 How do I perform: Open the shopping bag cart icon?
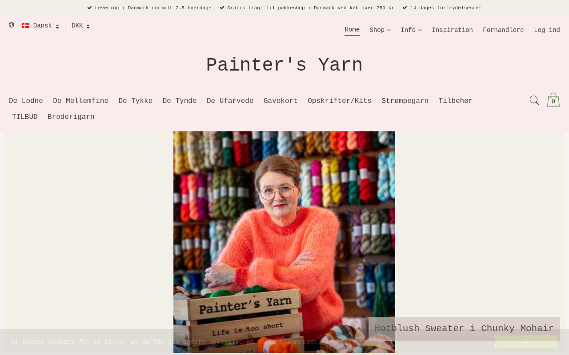pos(553,100)
